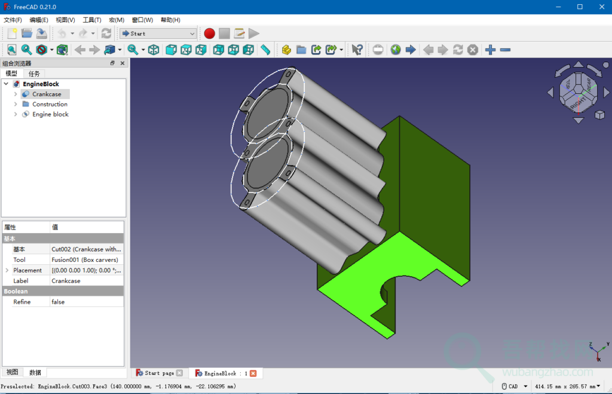Viewport: 612px width, 394px height.
Task: Click the yellow Create Part icon
Action: [286, 50]
